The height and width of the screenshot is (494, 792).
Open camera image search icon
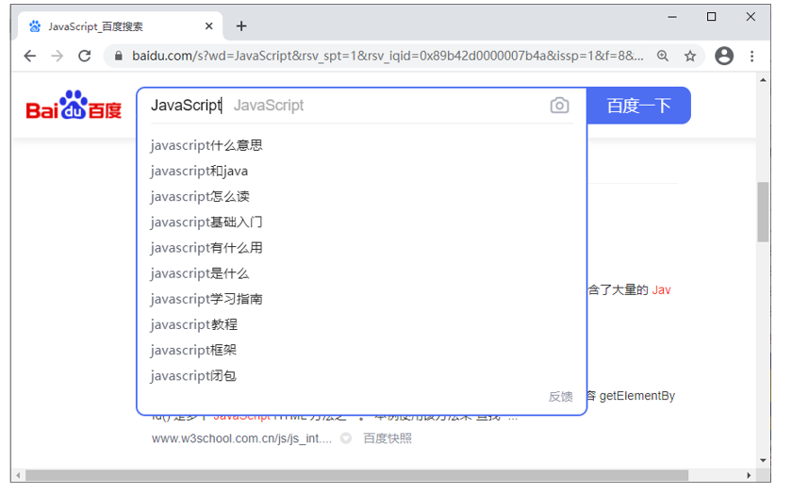559,106
